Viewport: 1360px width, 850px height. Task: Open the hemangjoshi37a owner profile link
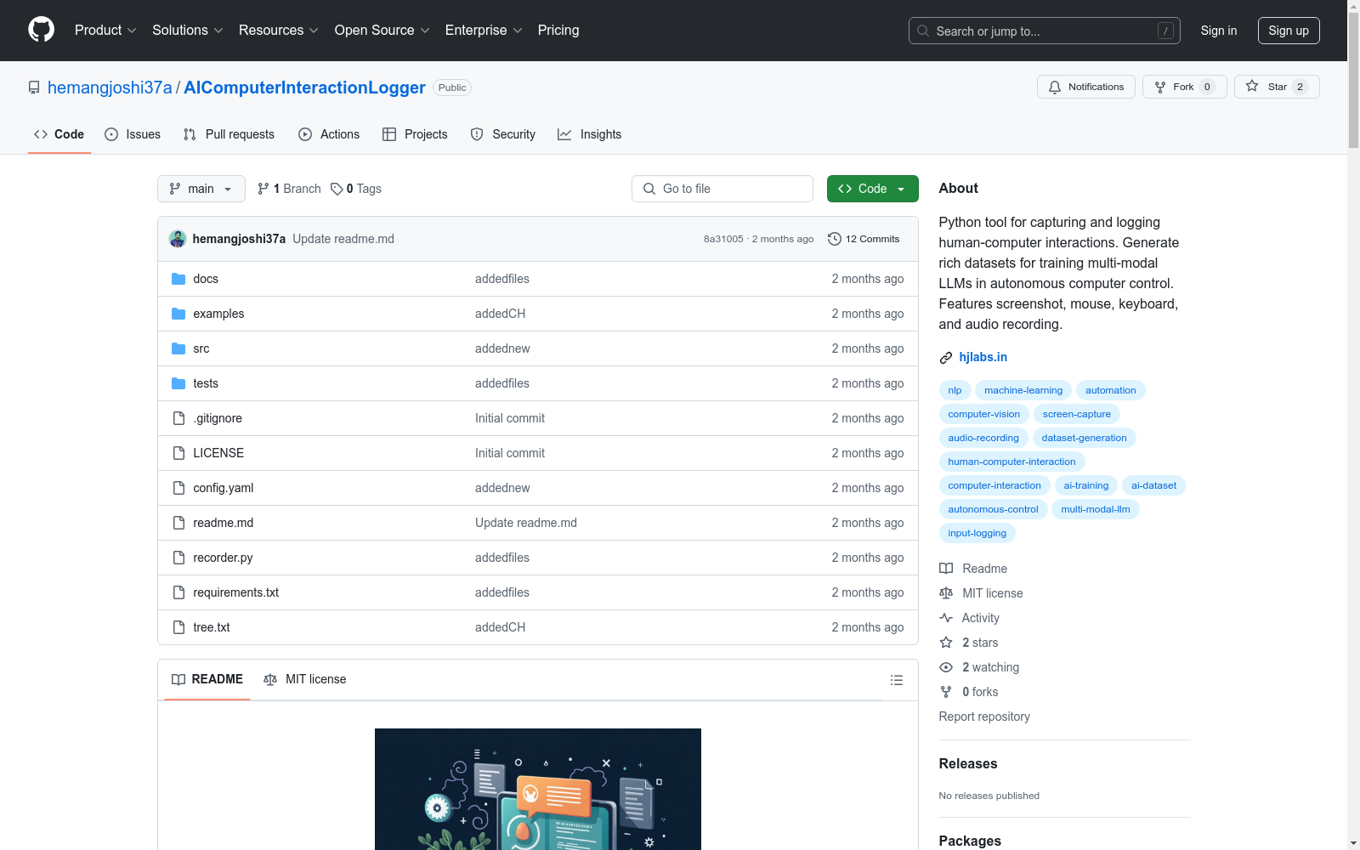tap(110, 88)
